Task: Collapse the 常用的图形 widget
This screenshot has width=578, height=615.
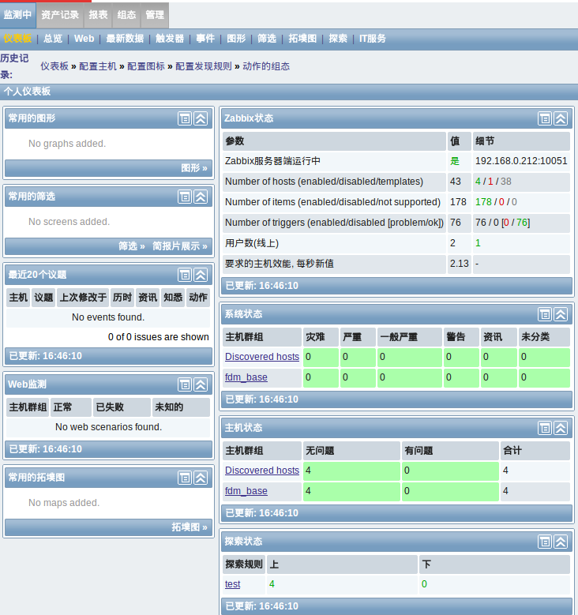Action: 201,118
